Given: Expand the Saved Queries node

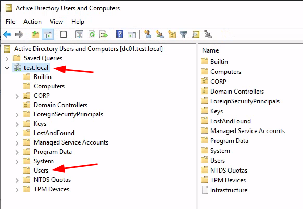Looking at the screenshot, I should [x=7, y=58].
